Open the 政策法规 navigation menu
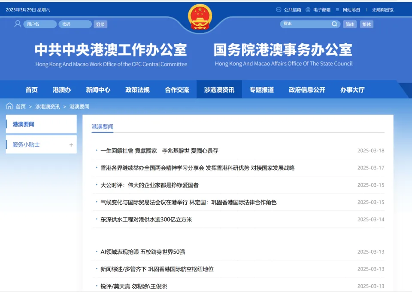The width and height of the screenshot is (412, 292). pyautogui.click(x=137, y=90)
